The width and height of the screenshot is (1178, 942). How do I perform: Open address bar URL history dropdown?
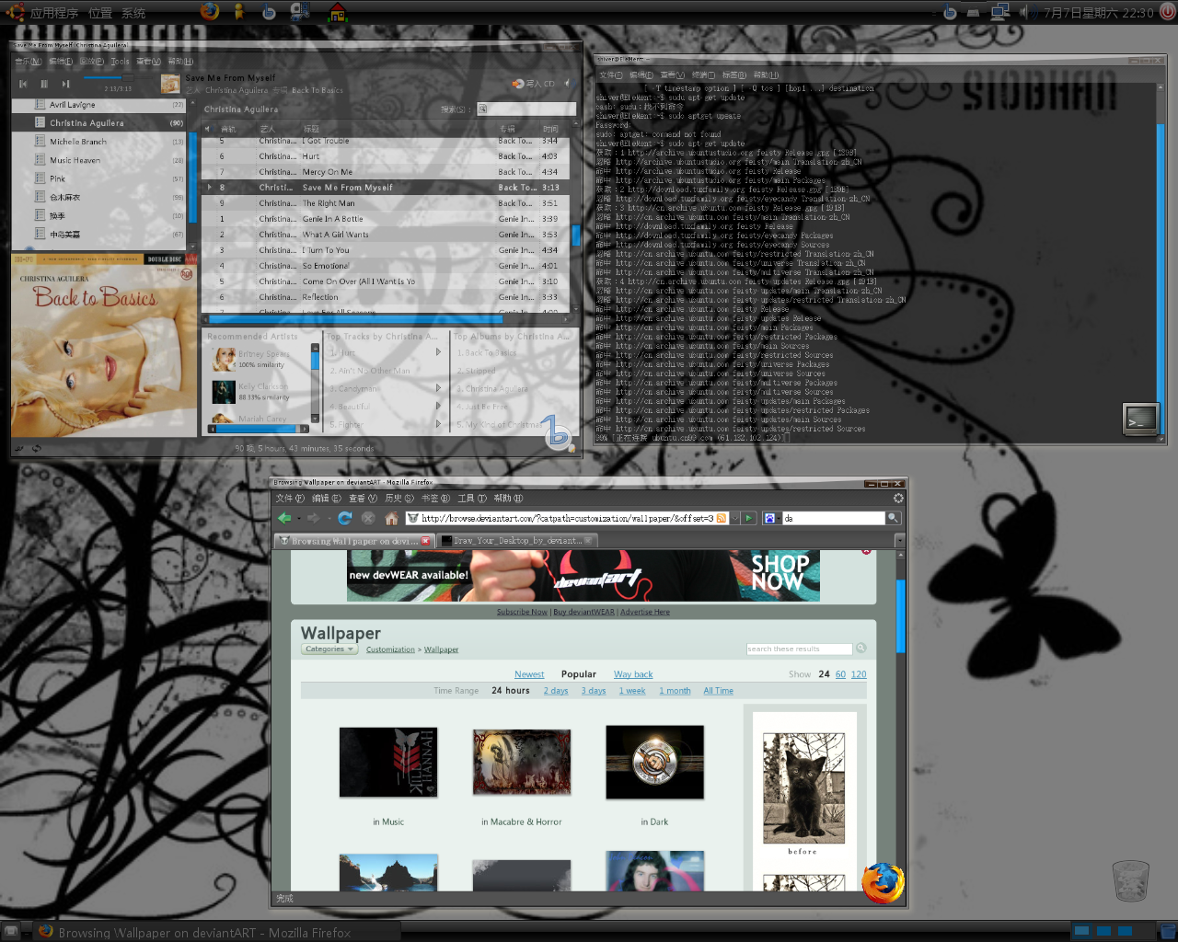pos(734,518)
